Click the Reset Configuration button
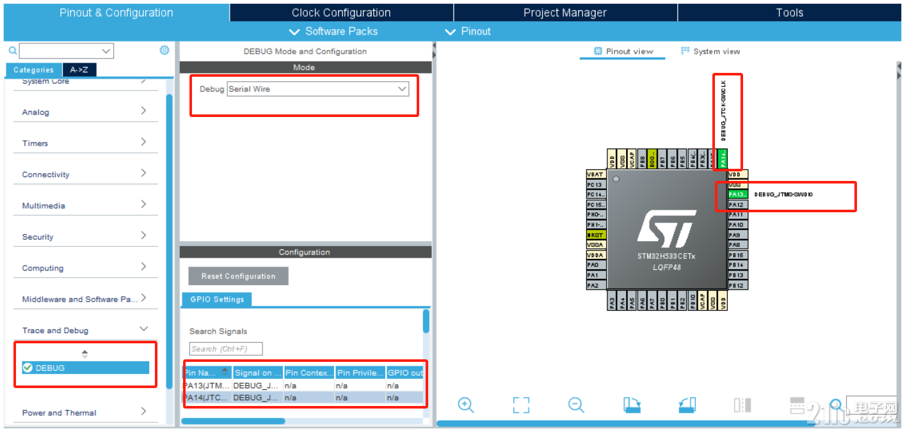This screenshot has height=429, width=905. pos(238,276)
